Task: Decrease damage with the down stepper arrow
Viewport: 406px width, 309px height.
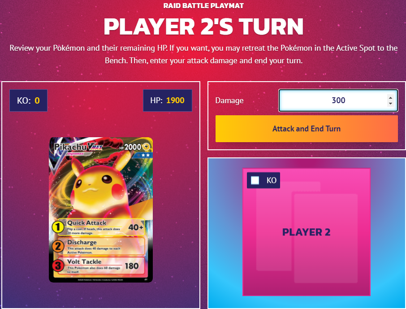Action: (x=390, y=104)
